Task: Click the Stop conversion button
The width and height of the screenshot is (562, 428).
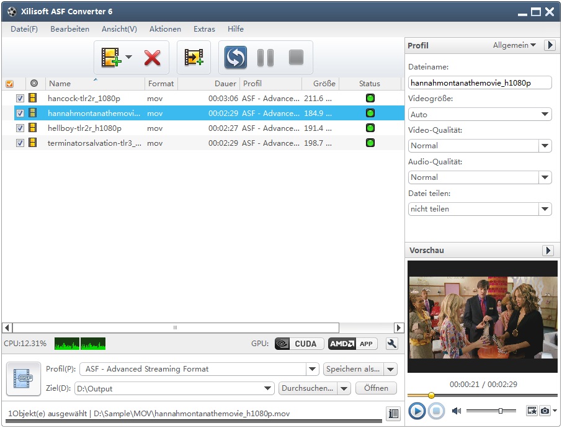Action: pyautogui.click(x=296, y=57)
